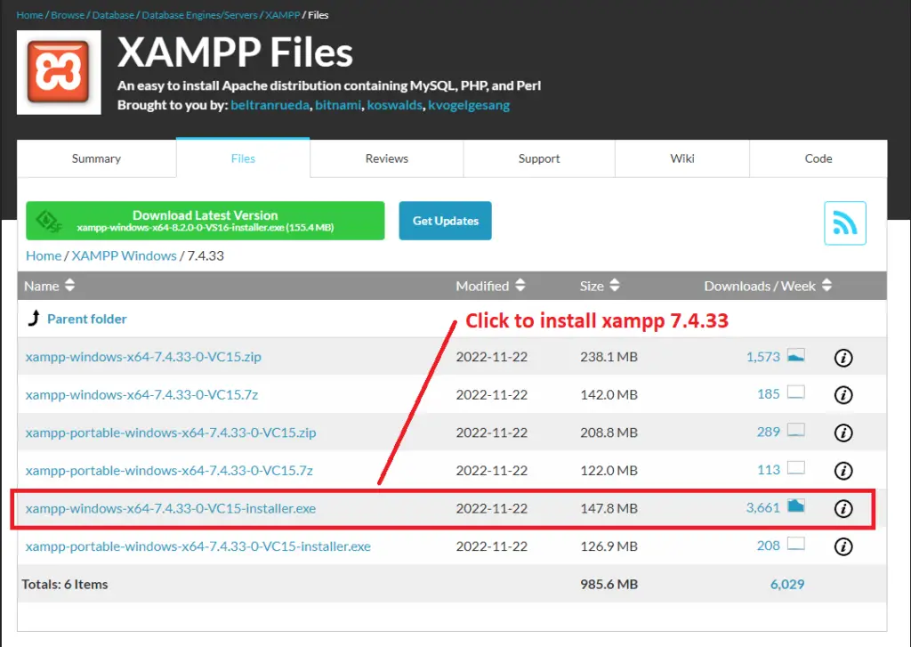
Task: Click the XAMPP logo icon
Action: (58, 71)
